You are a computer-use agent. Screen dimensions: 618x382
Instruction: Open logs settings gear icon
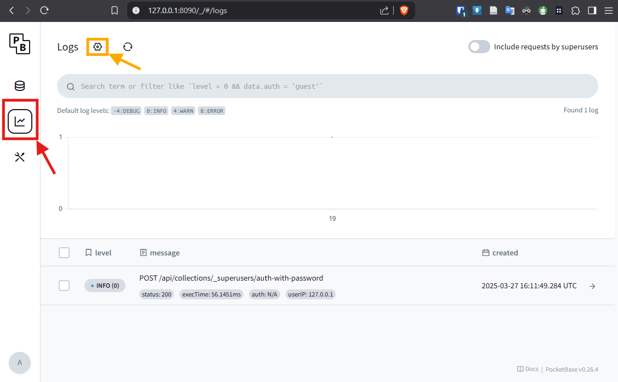(98, 47)
